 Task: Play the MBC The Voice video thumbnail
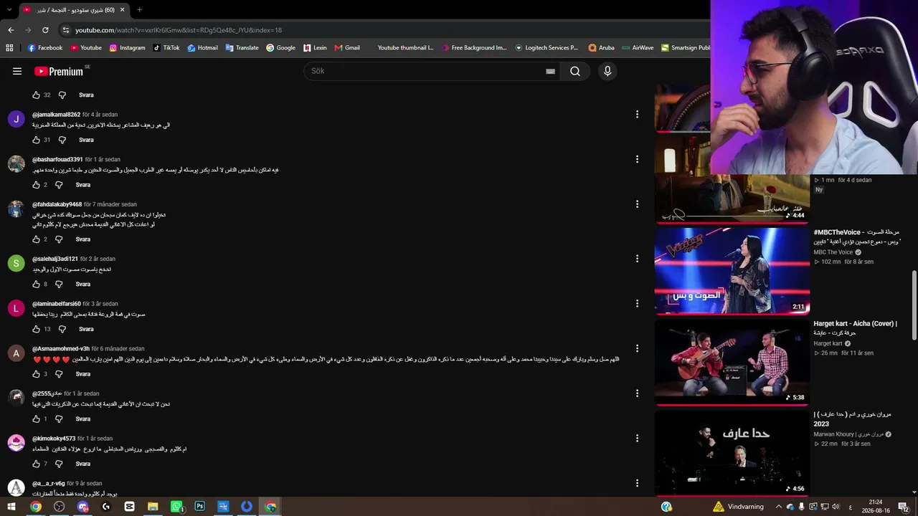click(732, 271)
